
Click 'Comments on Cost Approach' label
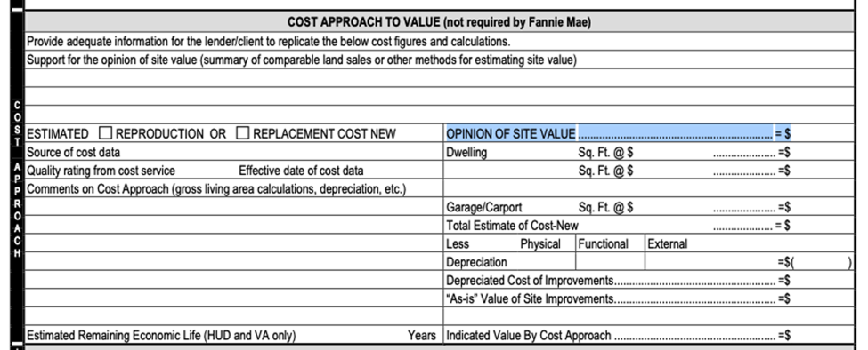216,189
